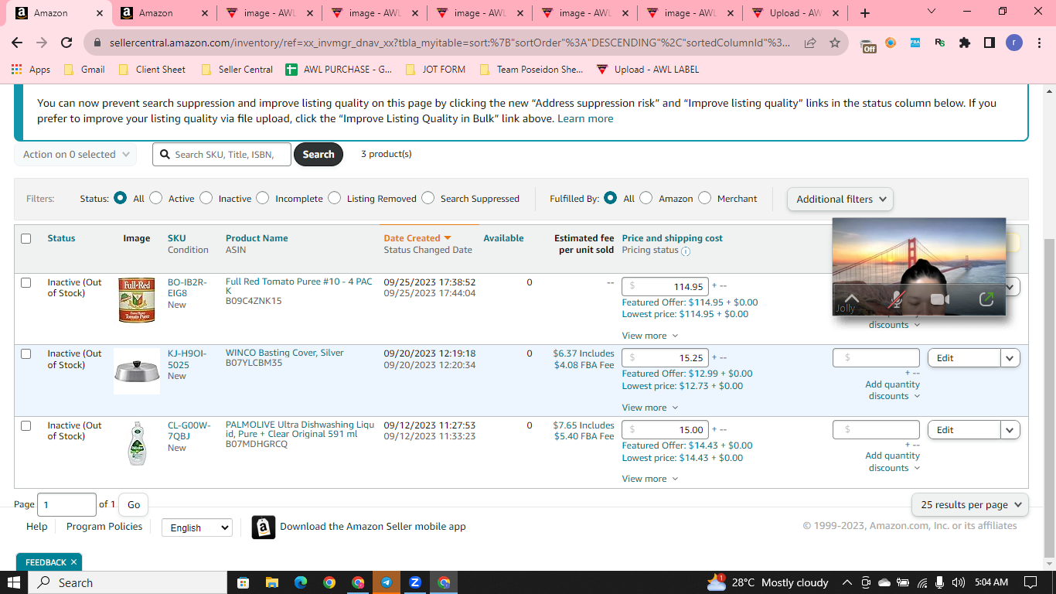
Task: Open the Upload - AWL LABEL bookmark
Action: pyautogui.click(x=648, y=70)
